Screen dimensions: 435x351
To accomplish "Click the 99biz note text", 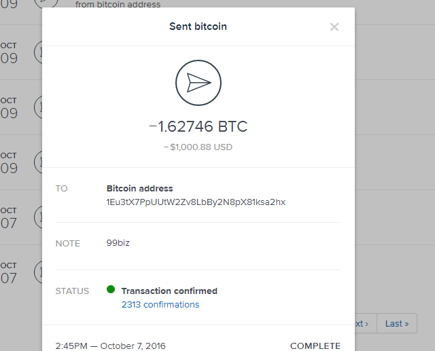I will (x=118, y=243).
